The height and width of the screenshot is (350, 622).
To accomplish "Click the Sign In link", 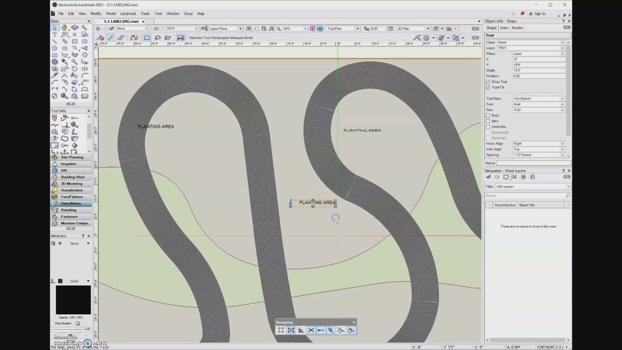I will pos(540,14).
